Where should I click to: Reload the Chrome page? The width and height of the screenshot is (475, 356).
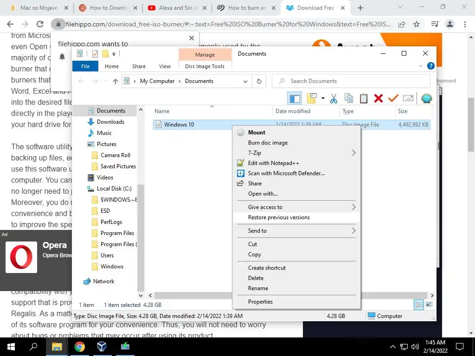(40, 24)
